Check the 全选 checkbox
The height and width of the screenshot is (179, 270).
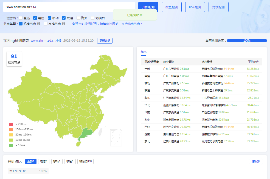click(21, 18)
